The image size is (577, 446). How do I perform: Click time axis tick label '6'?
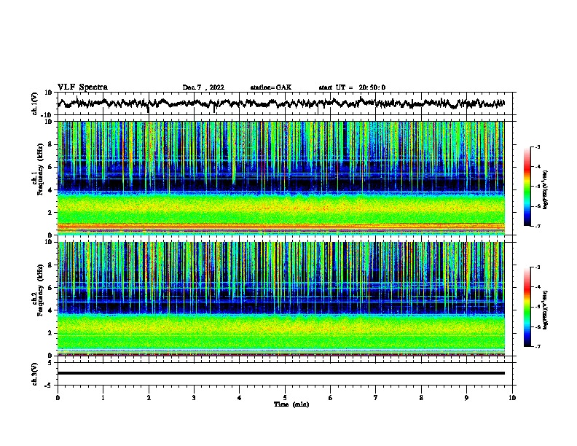pyautogui.click(x=331, y=397)
